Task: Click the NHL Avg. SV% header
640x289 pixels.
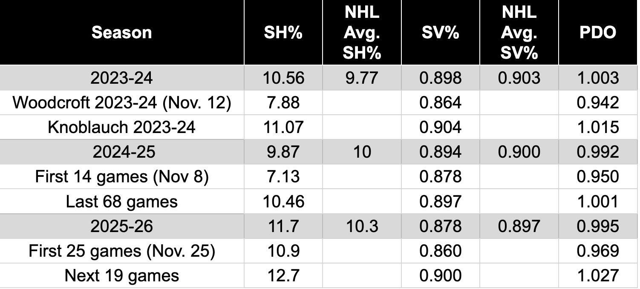Action: (x=519, y=33)
